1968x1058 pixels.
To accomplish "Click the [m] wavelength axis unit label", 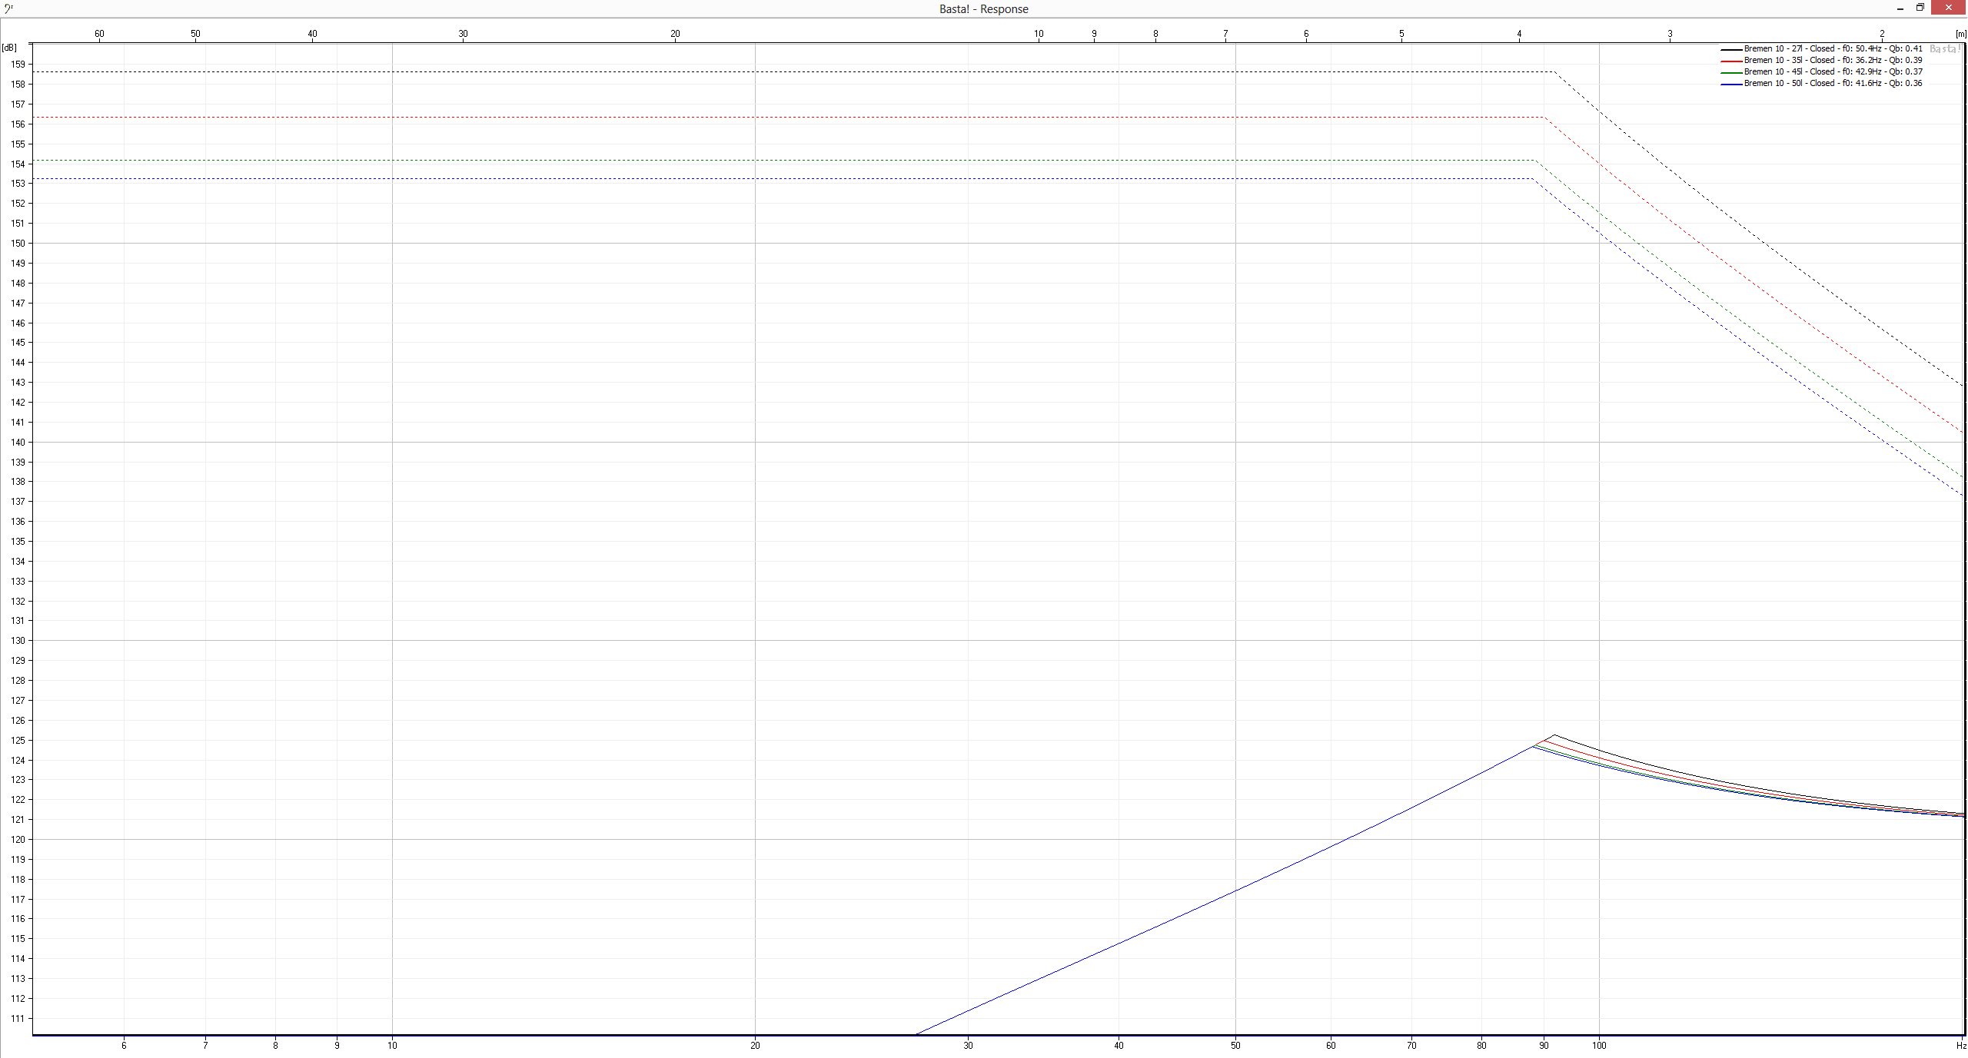I will [1961, 34].
